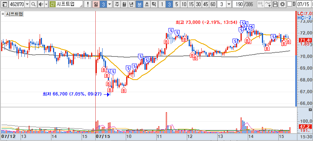The image size is (313, 141).
Task: Click the greyed candlestick compare icon
Action: (260, 4)
